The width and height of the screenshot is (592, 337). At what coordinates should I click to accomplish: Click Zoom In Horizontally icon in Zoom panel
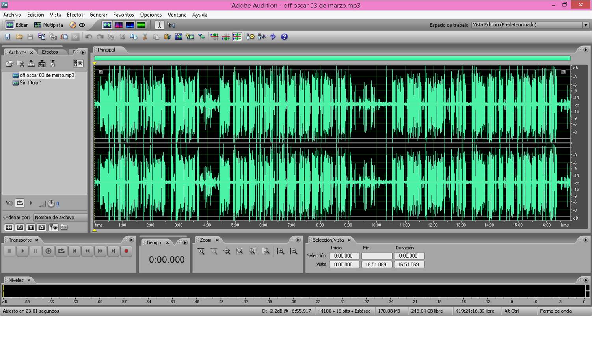click(x=201, y=251)
